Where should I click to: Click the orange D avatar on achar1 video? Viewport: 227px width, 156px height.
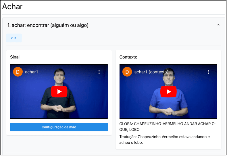click(x=18, y=72)
